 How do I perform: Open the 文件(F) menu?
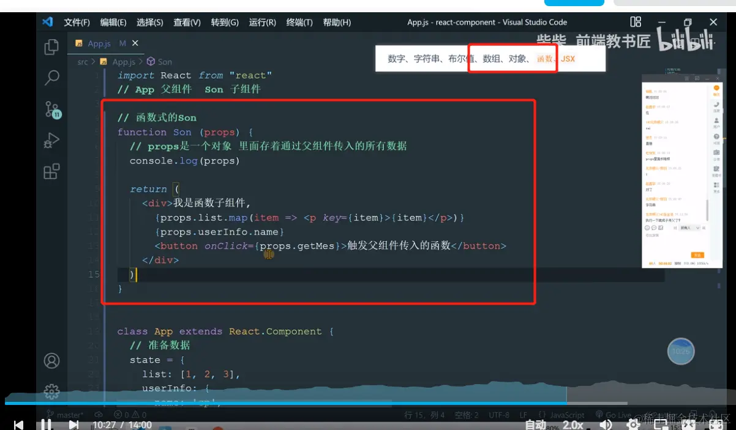pyautogui.click(x=77, y=22)
